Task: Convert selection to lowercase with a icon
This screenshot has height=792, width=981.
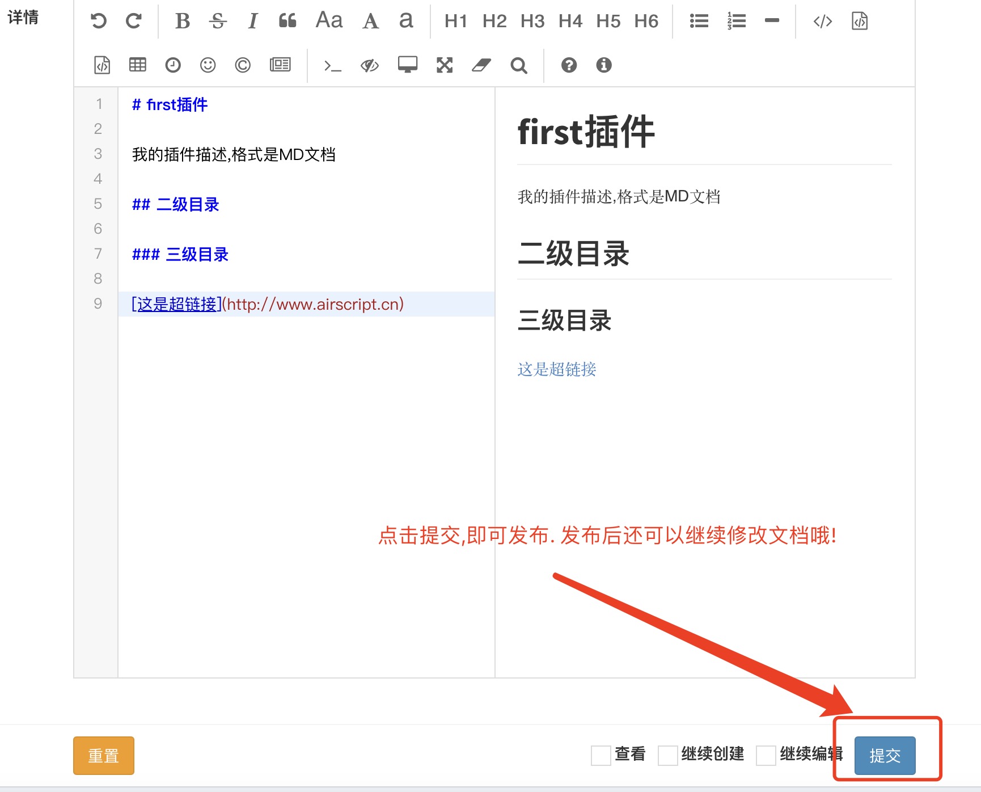Action: coord(406,21)
